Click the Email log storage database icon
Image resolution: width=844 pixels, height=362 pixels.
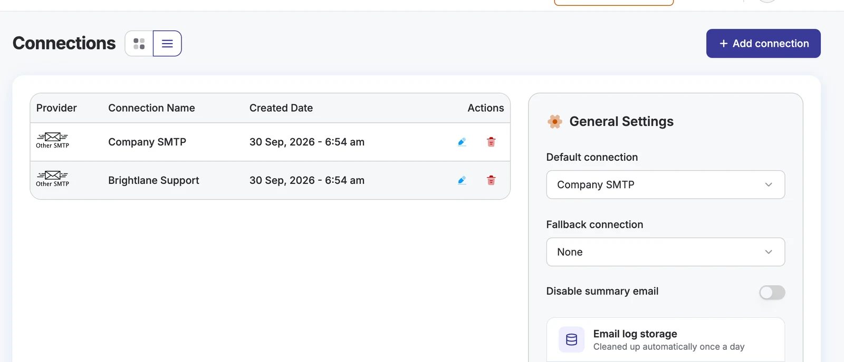[572, 340]
